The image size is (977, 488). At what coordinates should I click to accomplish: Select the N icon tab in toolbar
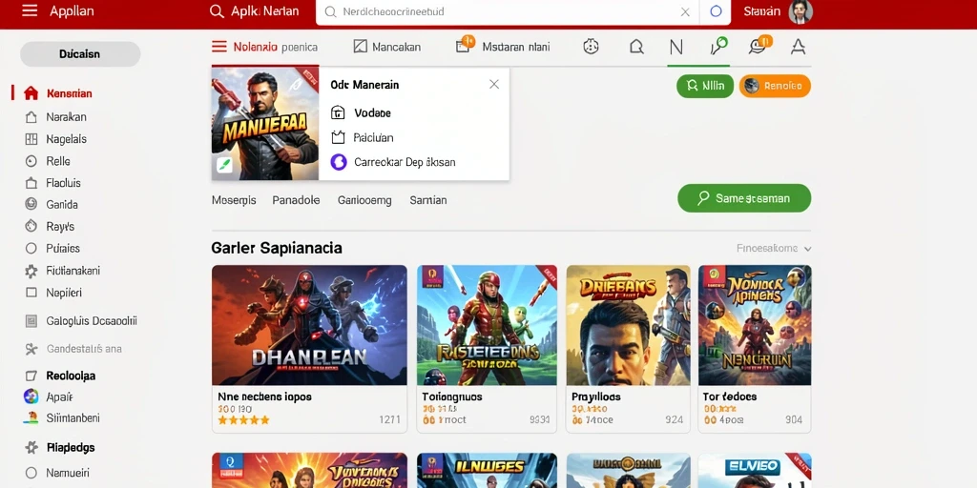(x=676, y=47)
